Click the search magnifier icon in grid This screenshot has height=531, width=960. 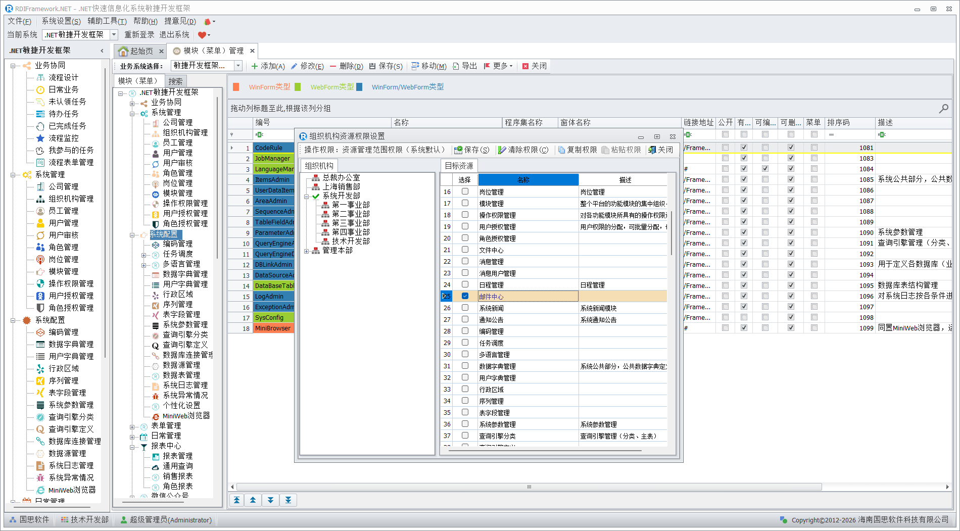tap(943, 108)
